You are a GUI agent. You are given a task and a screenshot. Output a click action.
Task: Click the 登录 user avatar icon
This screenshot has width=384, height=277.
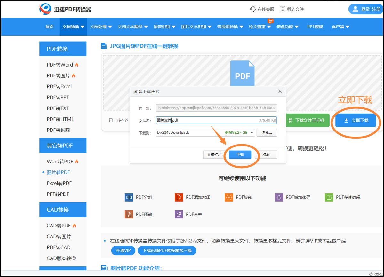[x=356, y=9]
